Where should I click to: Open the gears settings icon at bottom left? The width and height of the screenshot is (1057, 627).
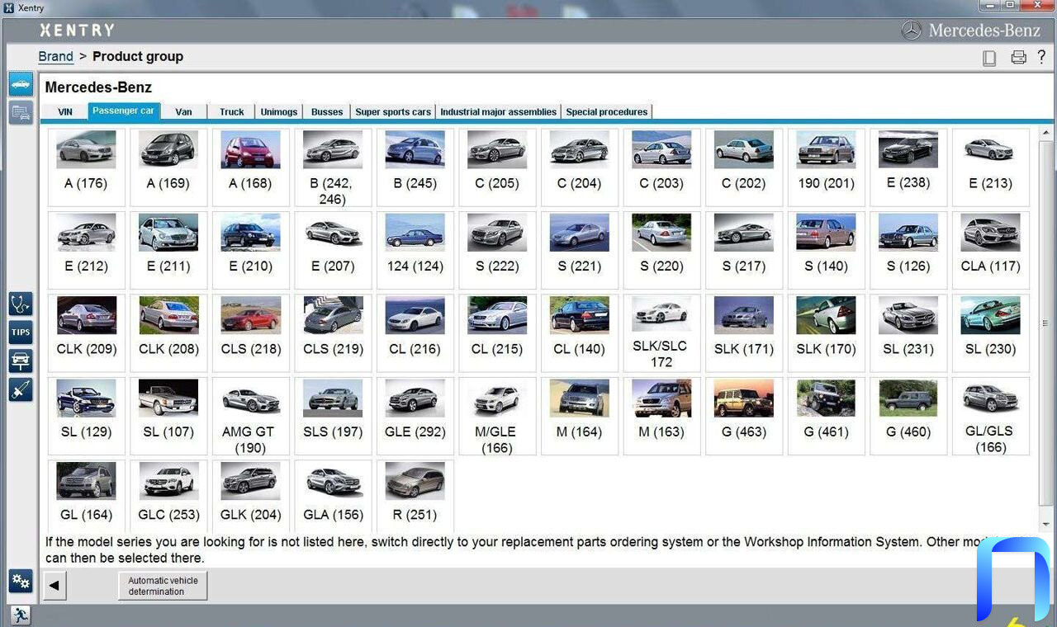(21, 581)
